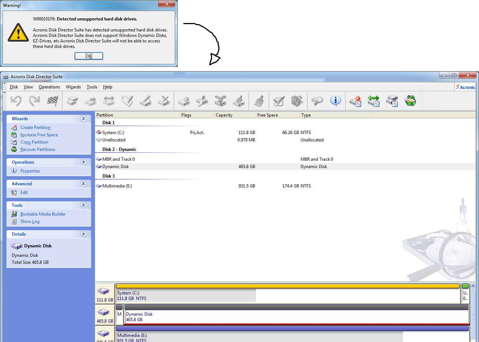
Task: Click the Create Partition wizard toolbar icon
Action: 355,101
